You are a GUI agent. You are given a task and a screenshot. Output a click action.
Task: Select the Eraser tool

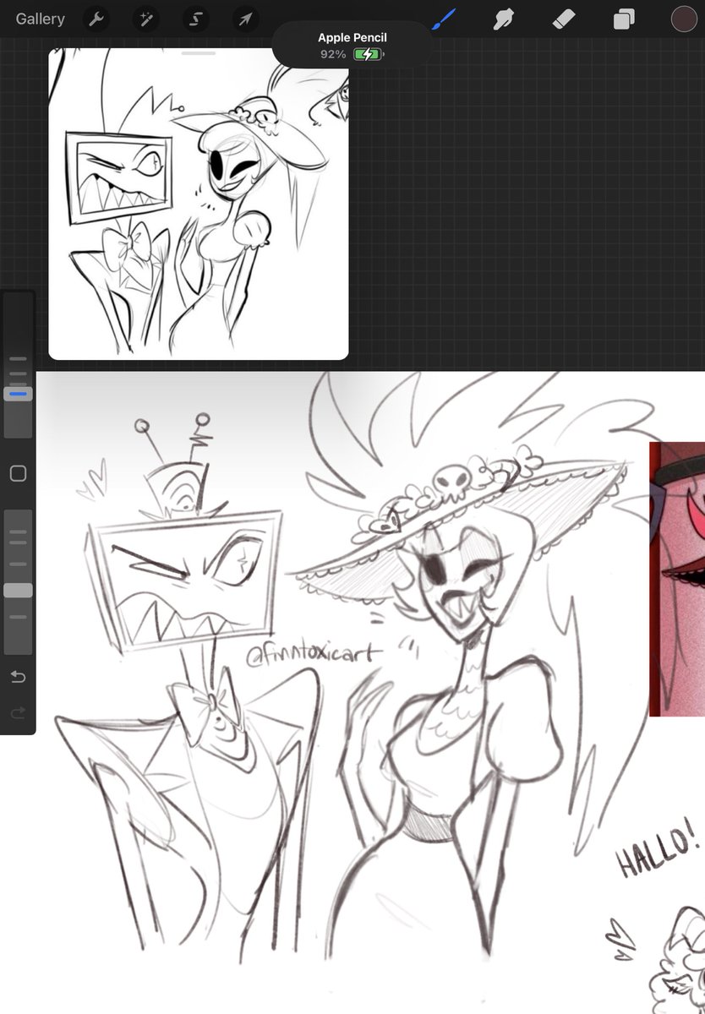(564, 19)
